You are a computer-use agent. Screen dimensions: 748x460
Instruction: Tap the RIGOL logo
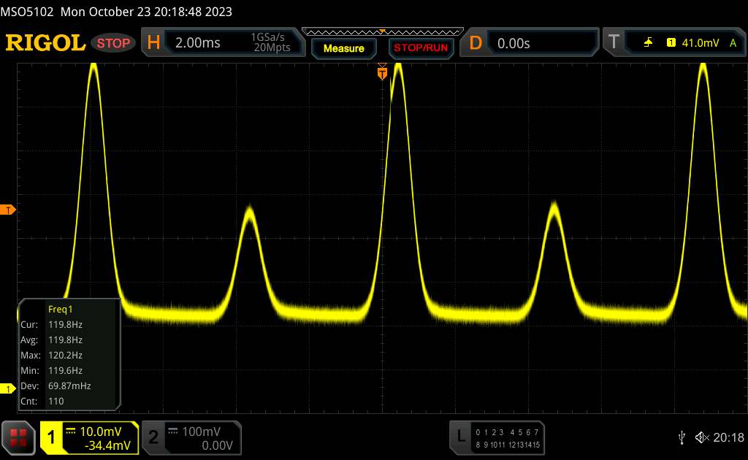click(45, 43)
